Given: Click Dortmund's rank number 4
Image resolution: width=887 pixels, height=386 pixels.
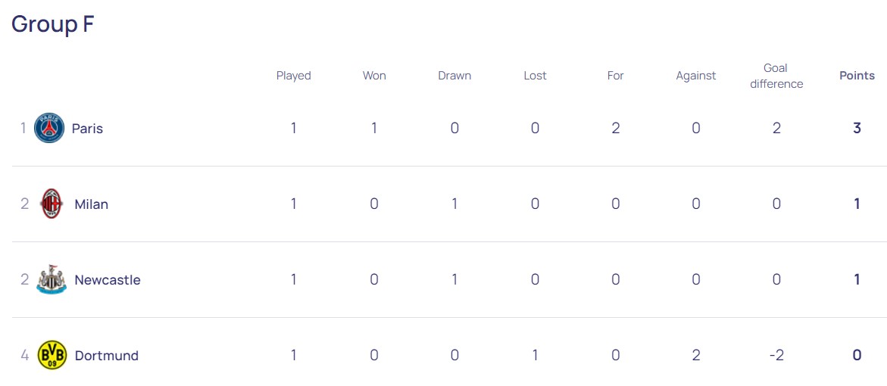Looking at the screenshot, I should click(x=24, y=355).
